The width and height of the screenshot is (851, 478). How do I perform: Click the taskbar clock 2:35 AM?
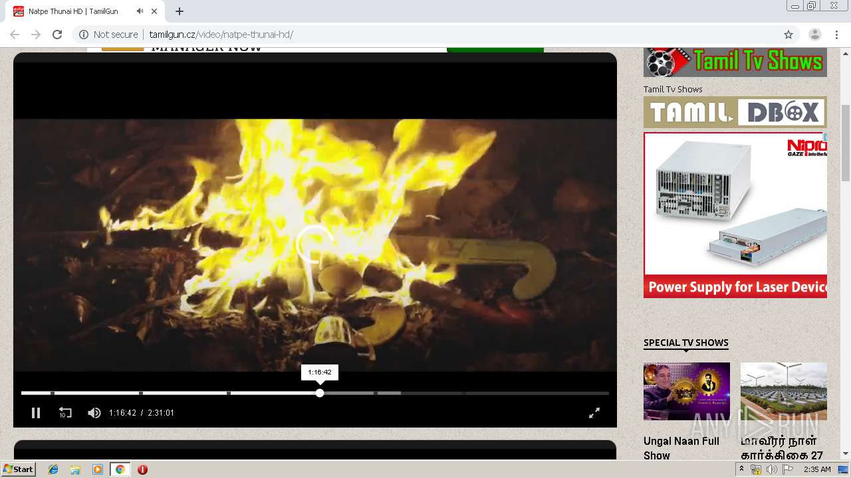[817, 469]
